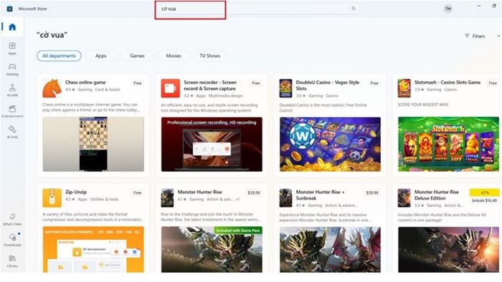Image resolution: width=502 pixels, height=282 pixels.
Task: Open Slotsmash - Casino Slots Game title
Action: [x=447, y=82]
